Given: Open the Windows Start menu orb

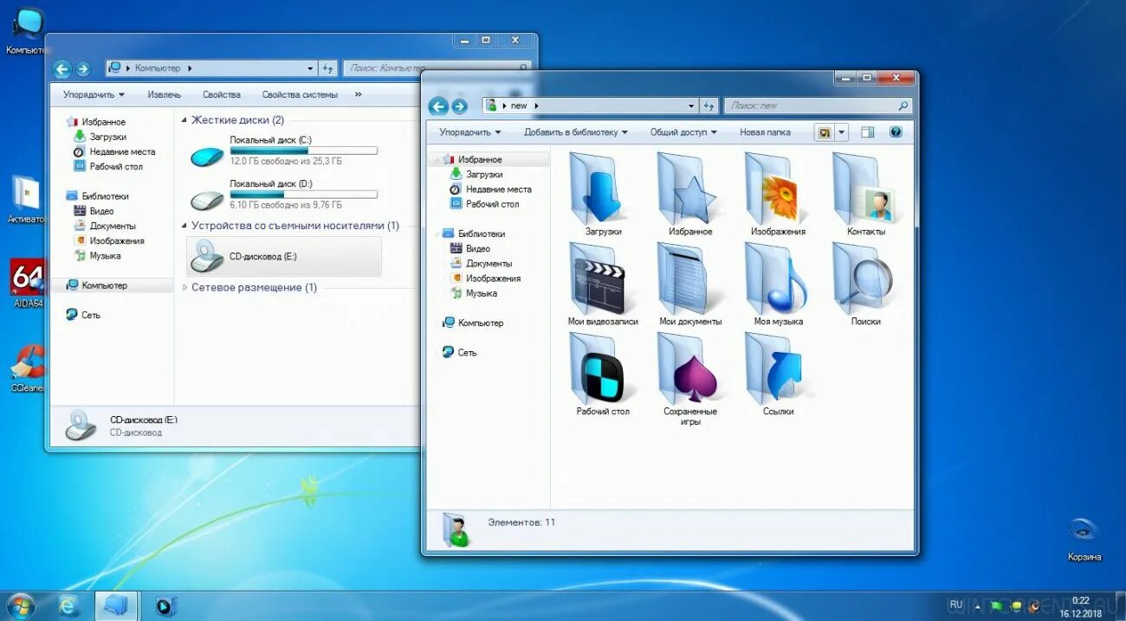Looking at the screenshot, I should pyautogui.click(x=20, y=606).
